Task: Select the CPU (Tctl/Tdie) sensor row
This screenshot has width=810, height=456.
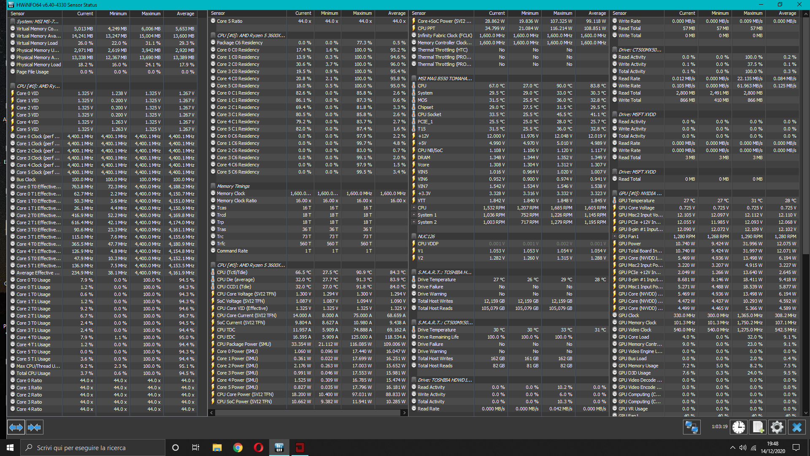Action: click(232, 272)
